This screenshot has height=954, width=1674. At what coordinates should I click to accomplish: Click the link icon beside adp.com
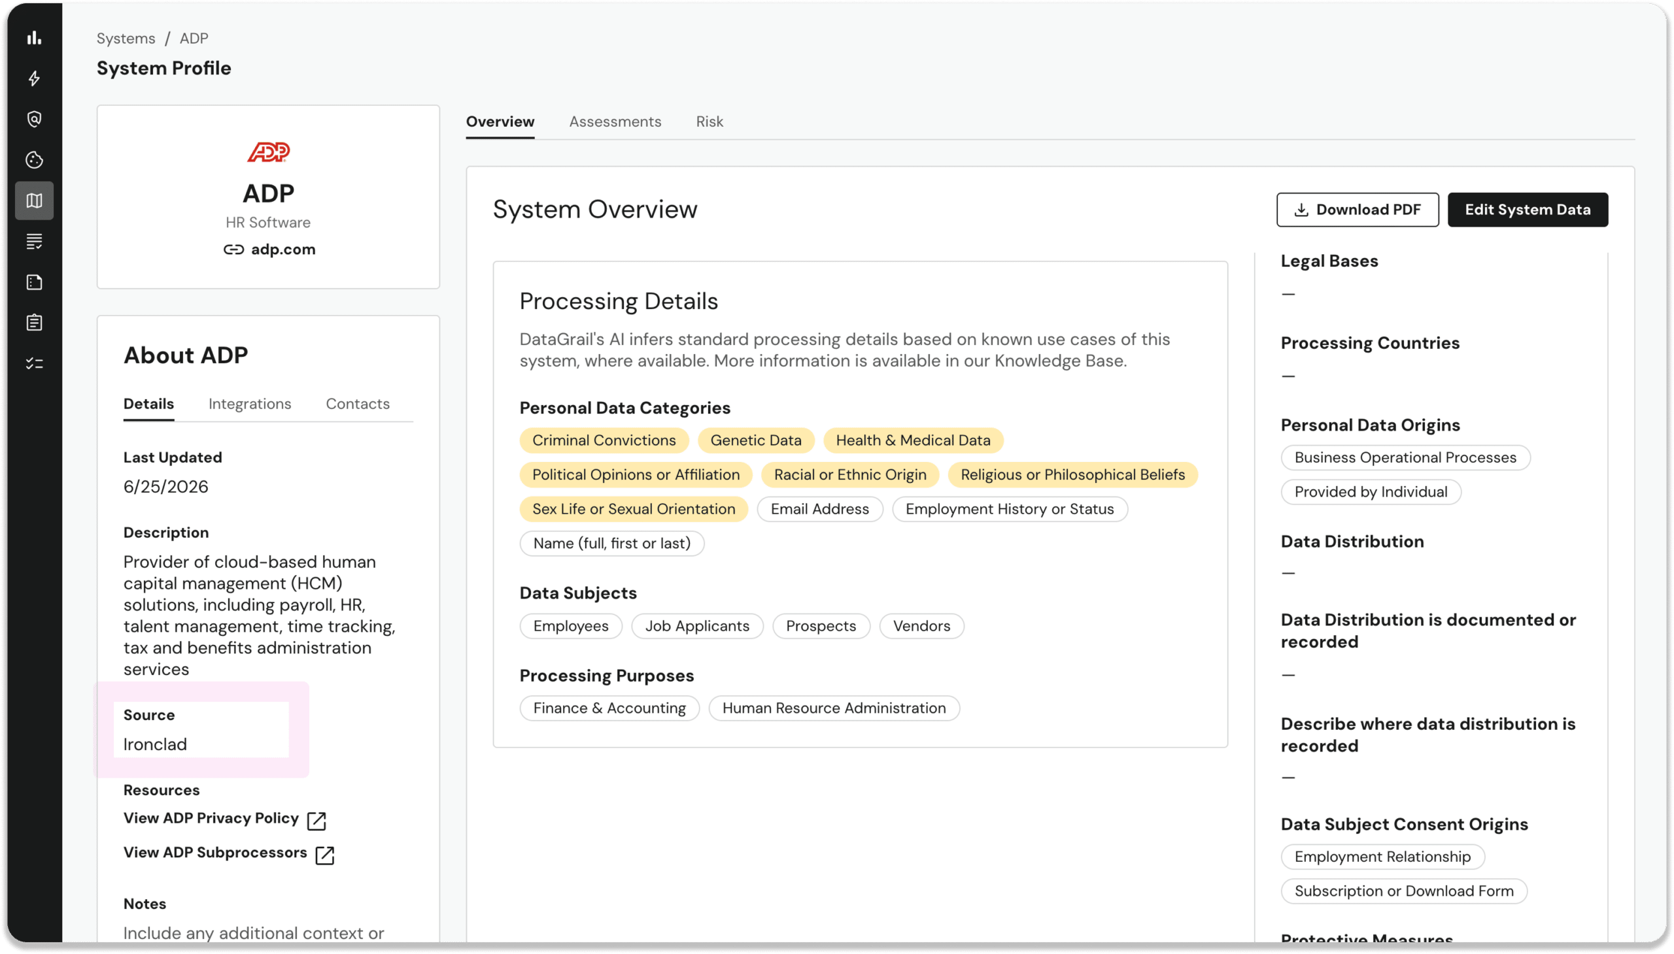click(x=233, y=250)
